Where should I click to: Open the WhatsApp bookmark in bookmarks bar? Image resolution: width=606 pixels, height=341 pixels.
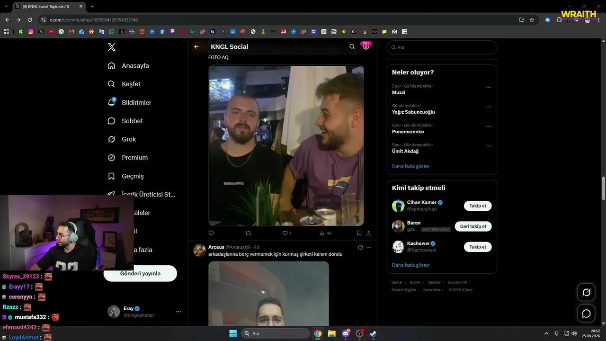[x=112, y=32]
